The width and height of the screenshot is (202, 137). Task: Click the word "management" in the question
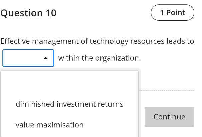[56, 41]
